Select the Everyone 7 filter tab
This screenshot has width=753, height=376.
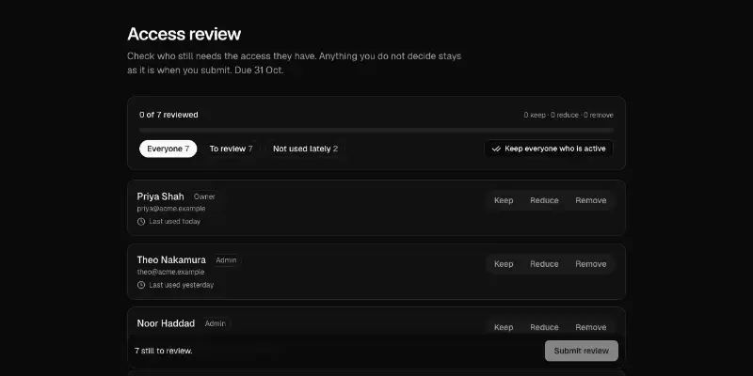click(x=168, y=149)
